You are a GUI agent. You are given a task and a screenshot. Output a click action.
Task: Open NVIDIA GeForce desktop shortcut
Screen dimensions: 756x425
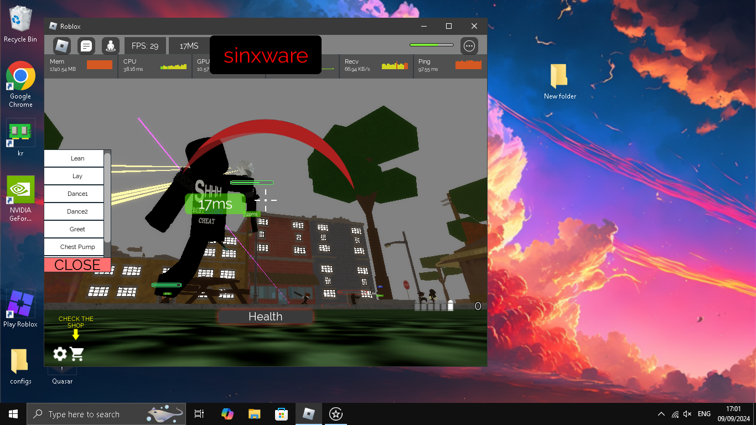(20, 199)
